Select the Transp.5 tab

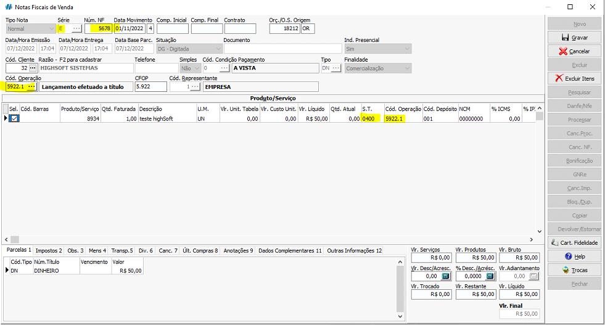[x=122, y=251]
